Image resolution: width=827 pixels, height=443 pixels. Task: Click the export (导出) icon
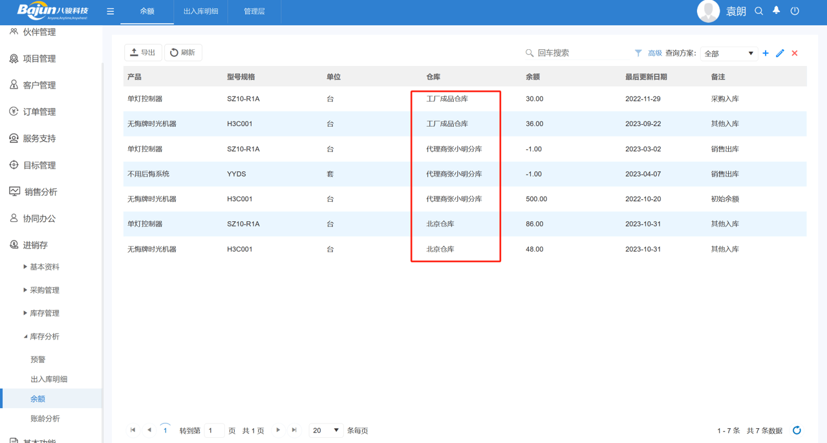point(135,52)
